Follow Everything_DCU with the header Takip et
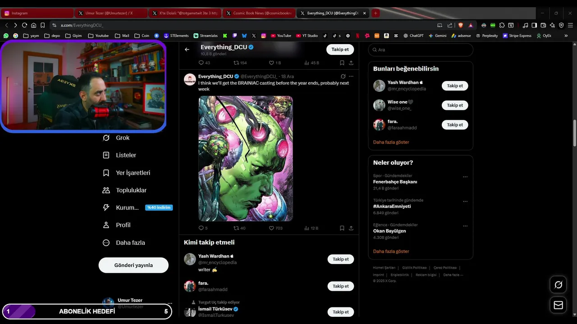Viewport: 577px width, 324px height. point(340,49)
